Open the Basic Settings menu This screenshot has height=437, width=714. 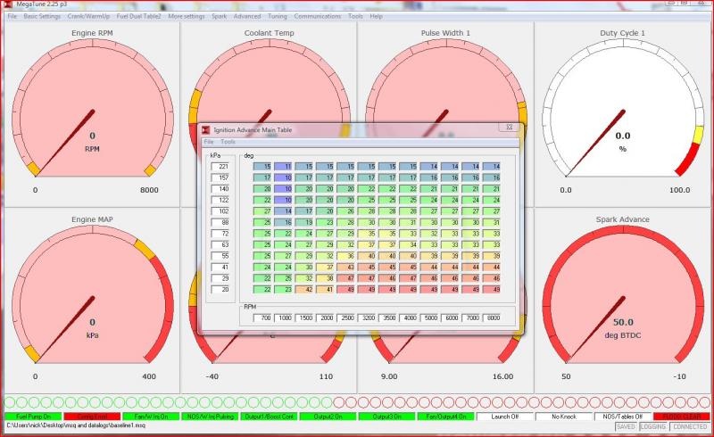(x=42, y=16)
